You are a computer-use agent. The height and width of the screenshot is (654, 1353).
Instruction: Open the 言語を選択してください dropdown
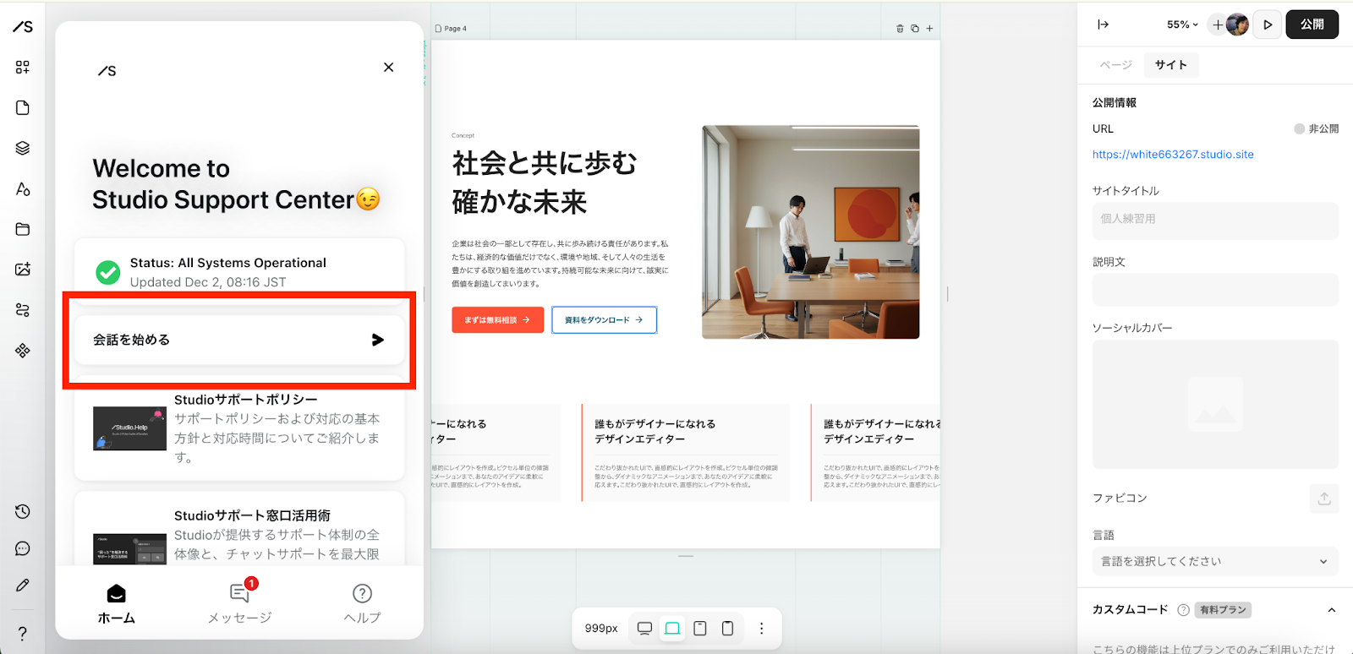[x=1215, y=561]
